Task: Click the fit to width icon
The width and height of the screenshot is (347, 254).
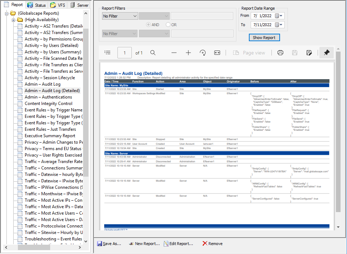Action: (x=217, y=53)
